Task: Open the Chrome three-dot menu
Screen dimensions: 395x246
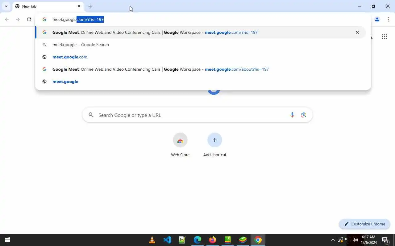Action: [x=388, y=19]
